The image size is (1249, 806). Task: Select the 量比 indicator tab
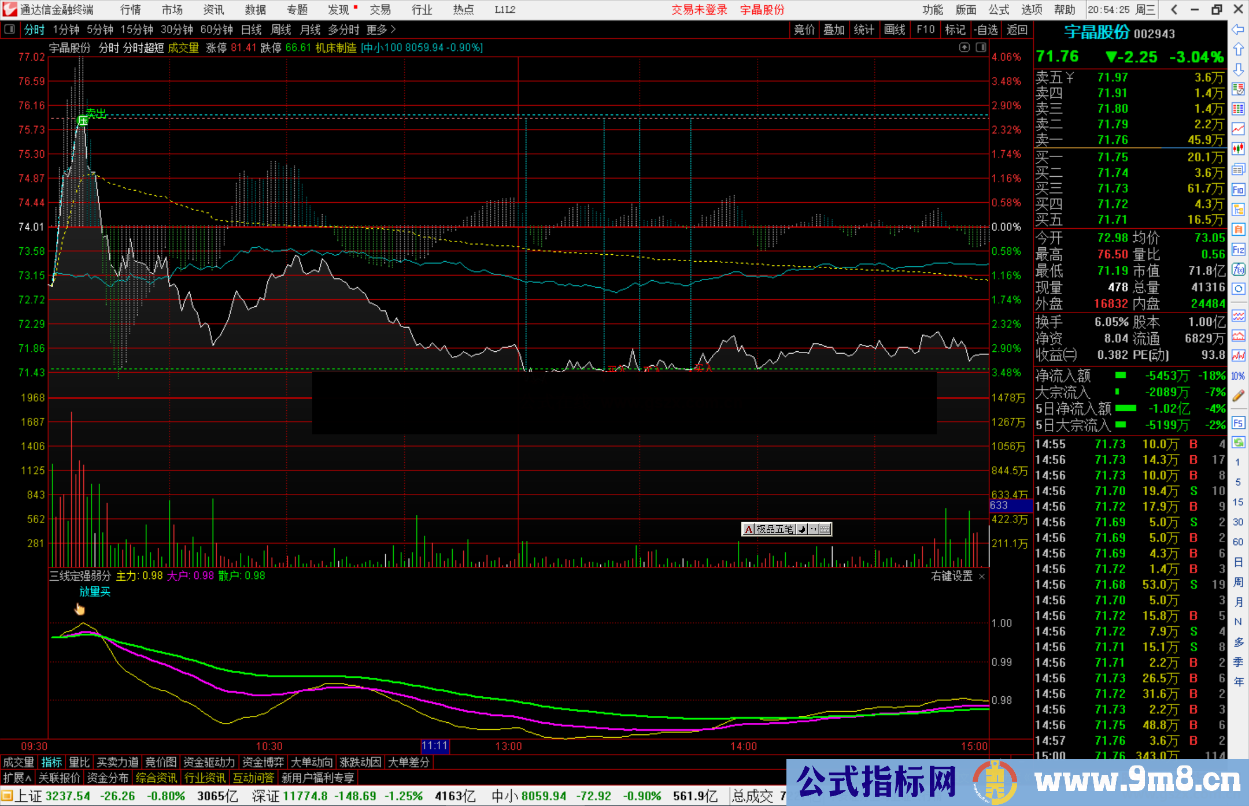click(79, 762)
